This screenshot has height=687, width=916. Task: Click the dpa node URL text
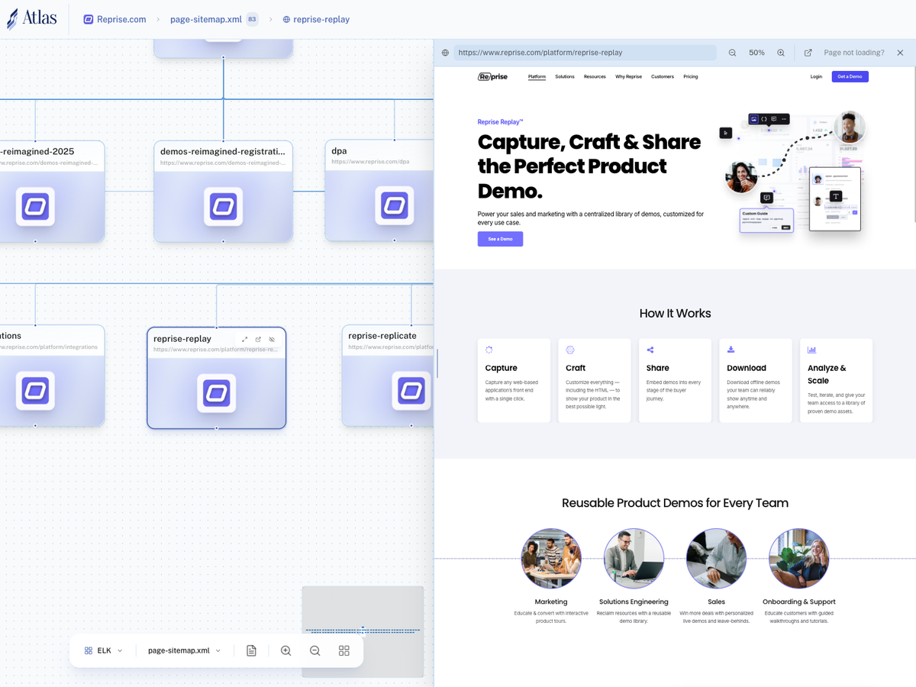[x=370, y=162]
